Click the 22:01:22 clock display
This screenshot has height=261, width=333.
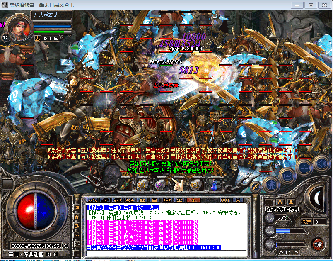(x=288, y=253)
